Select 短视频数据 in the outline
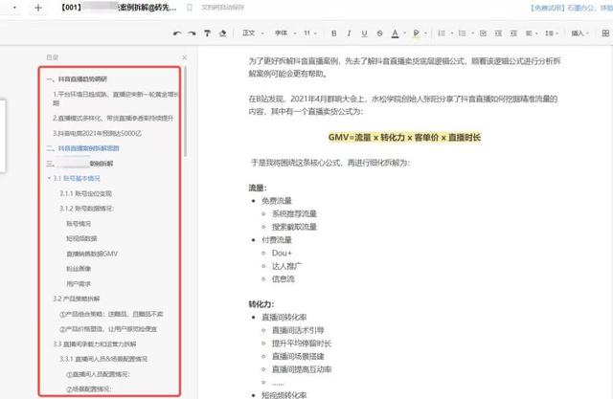This screenshot has width=613, height=399. [x=81, y=238]
